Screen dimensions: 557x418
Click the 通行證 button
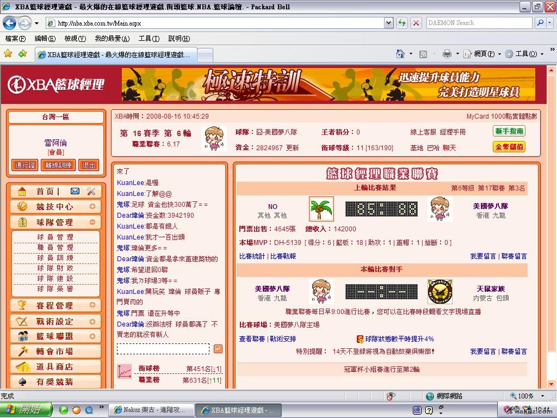25,165
